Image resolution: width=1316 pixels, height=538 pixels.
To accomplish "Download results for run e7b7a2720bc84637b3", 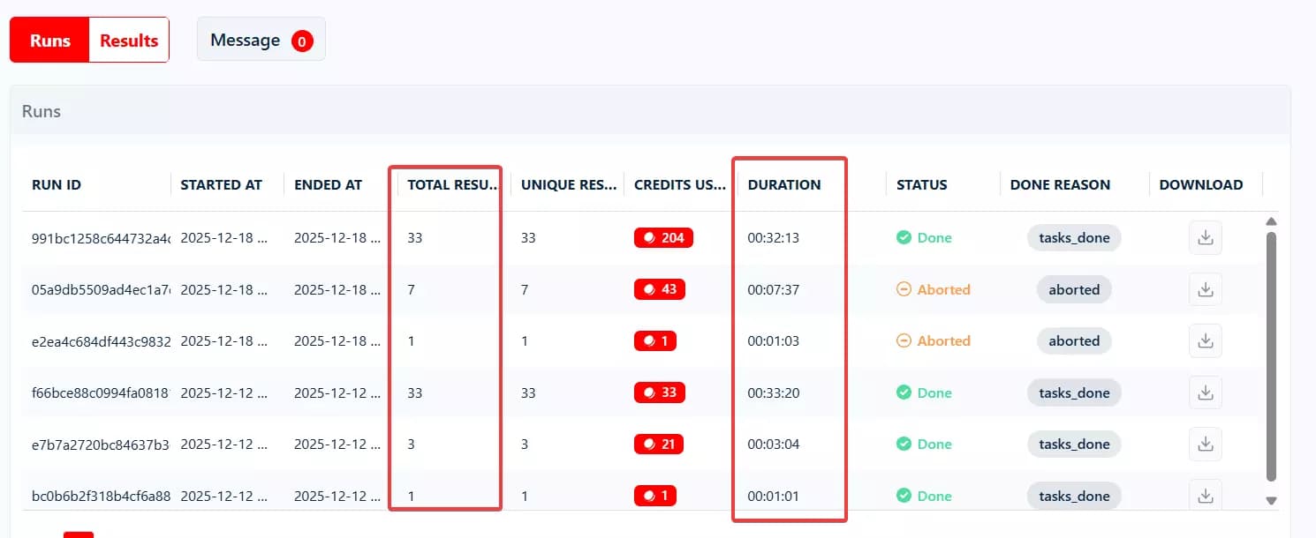I will tap(1205, 445).
